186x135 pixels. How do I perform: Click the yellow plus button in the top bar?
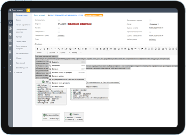[28, 10]
